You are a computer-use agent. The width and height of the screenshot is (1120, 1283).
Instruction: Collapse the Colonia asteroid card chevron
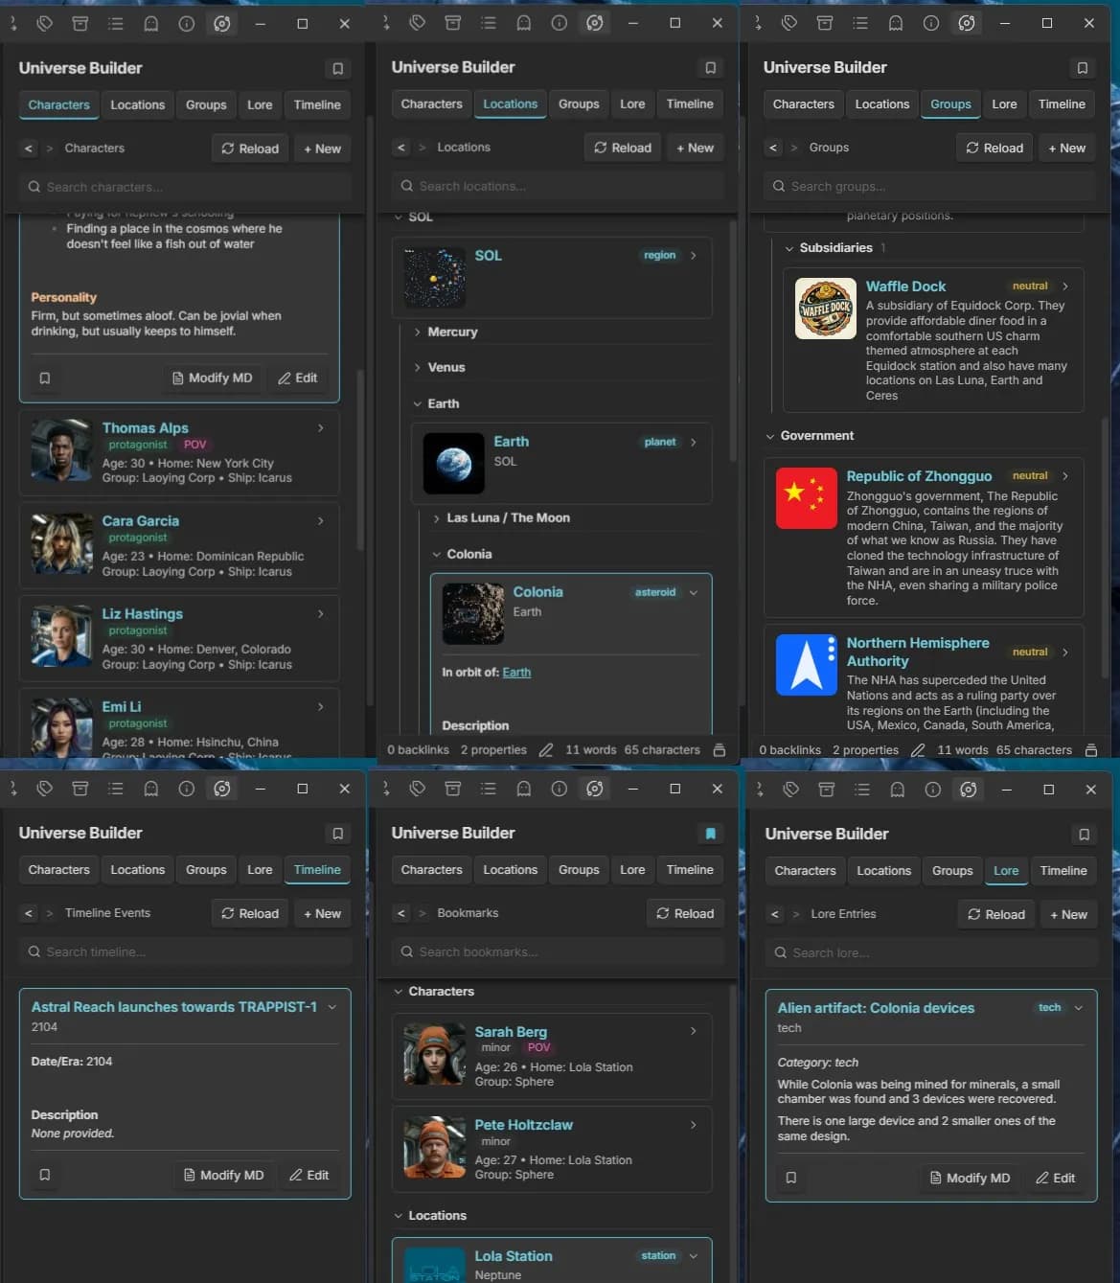694,593
